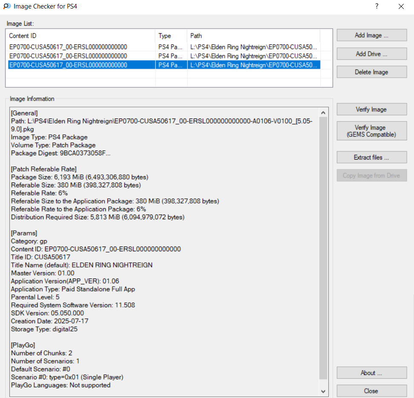Click the question mark help button
414x398 pixels.
[x=377, y=6]
